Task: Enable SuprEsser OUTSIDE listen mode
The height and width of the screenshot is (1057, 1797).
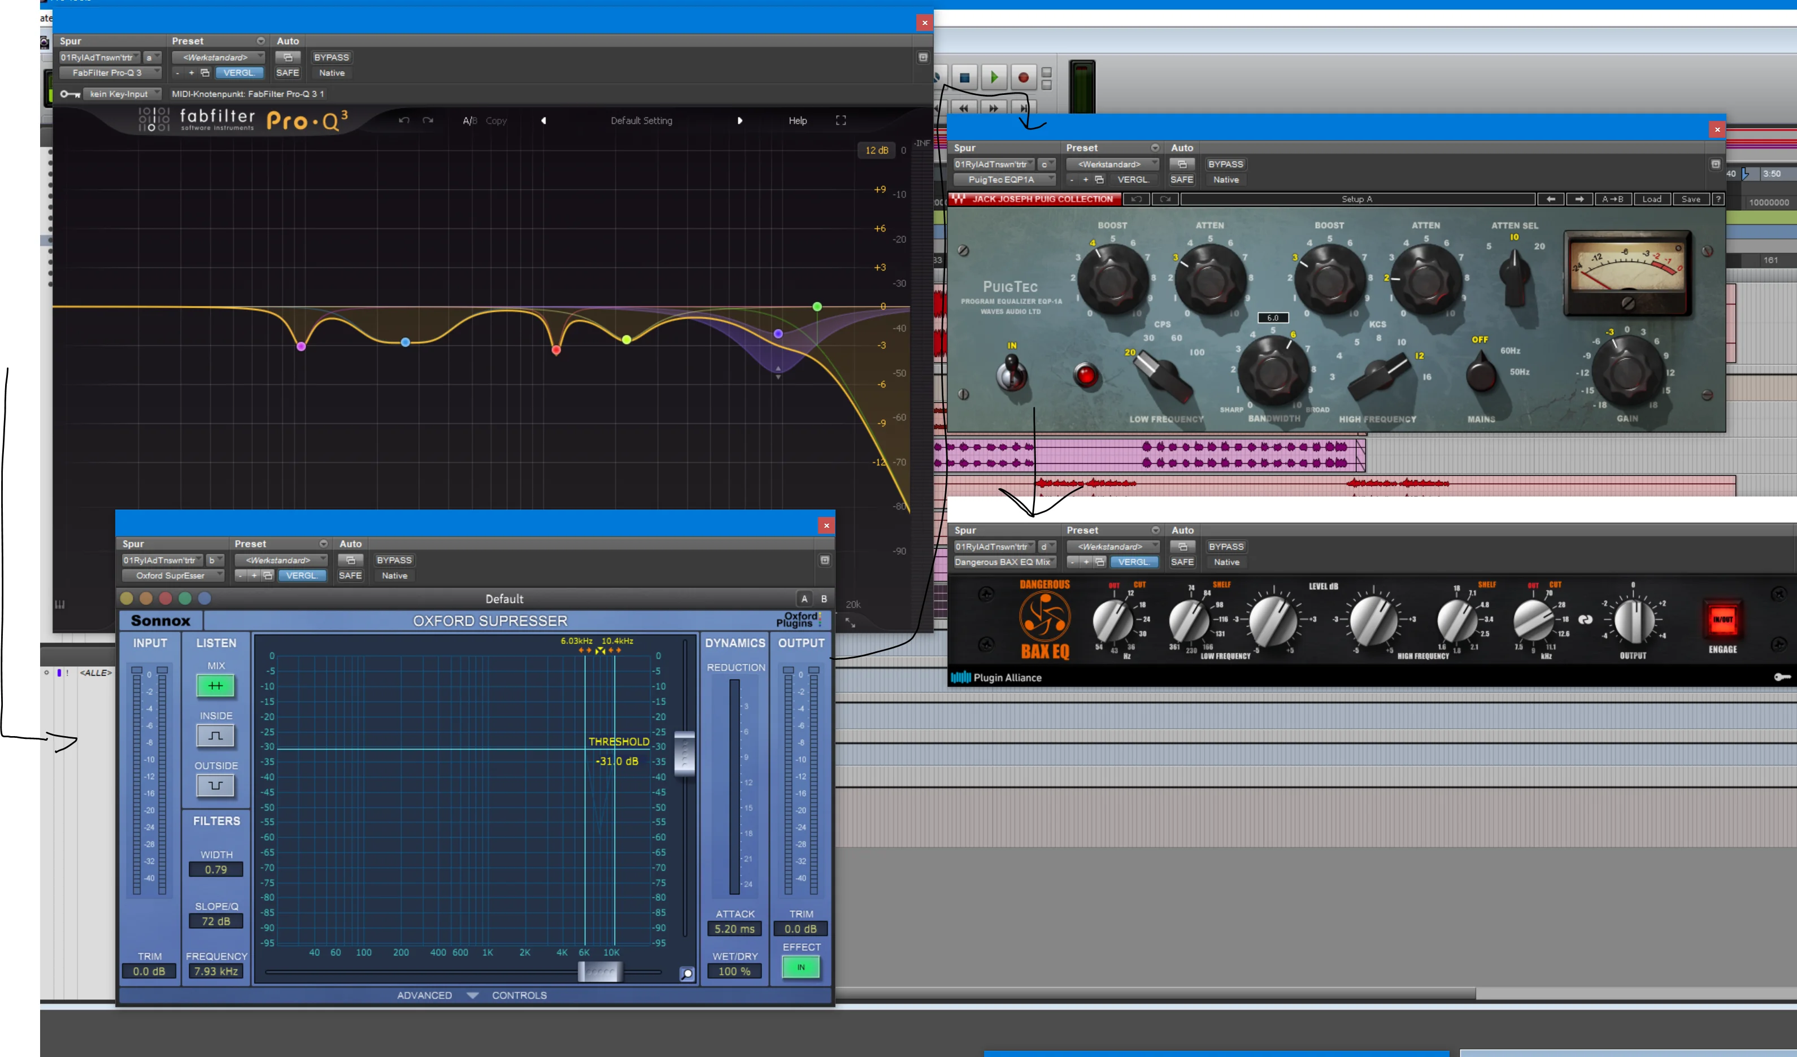Action: (215, 785)
